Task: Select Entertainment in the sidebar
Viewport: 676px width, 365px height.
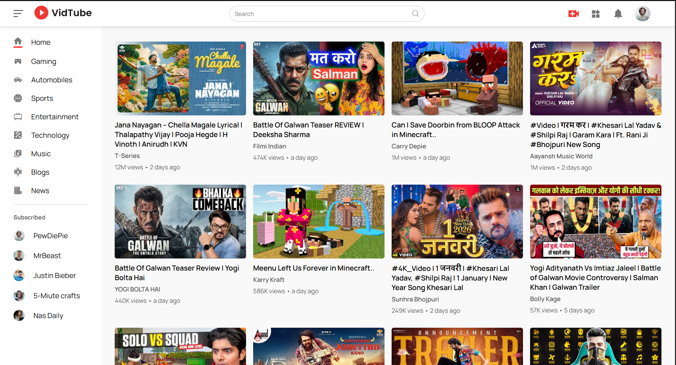Action: click(55, 117)
